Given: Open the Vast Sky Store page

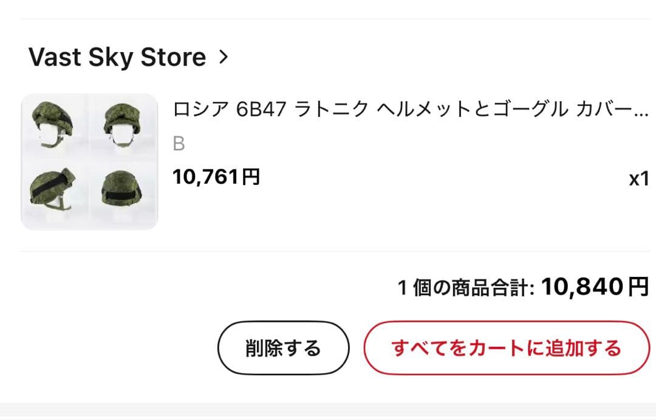Looking at the screenshot, I should coord(117,58).
